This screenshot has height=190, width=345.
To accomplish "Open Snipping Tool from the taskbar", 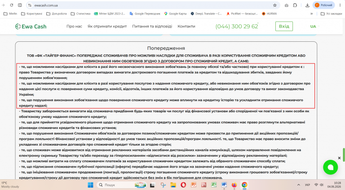I will click(163, 185).
